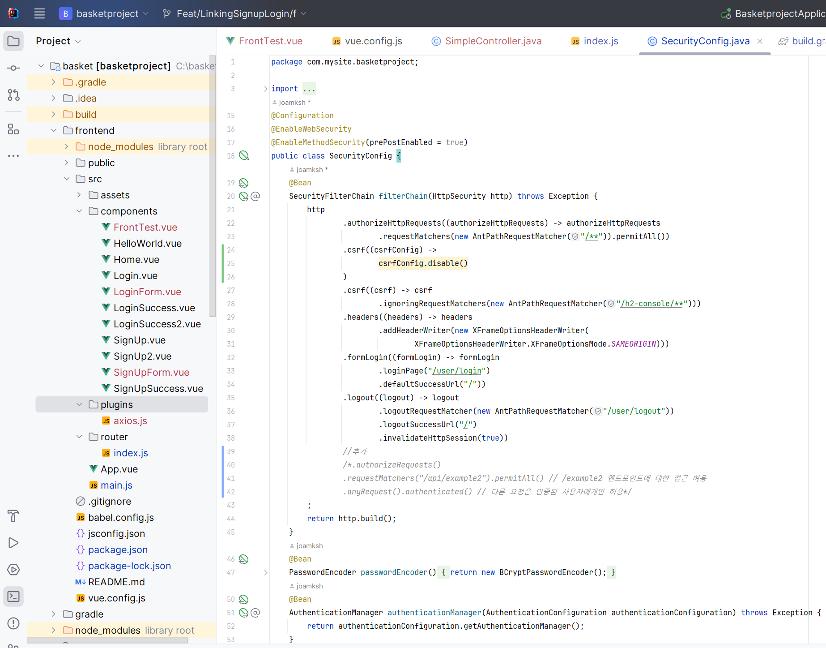This screenshot has height=648, width=826.
Task: Click the bean gutter icon on line 50
Action: (x=243, y=599)
